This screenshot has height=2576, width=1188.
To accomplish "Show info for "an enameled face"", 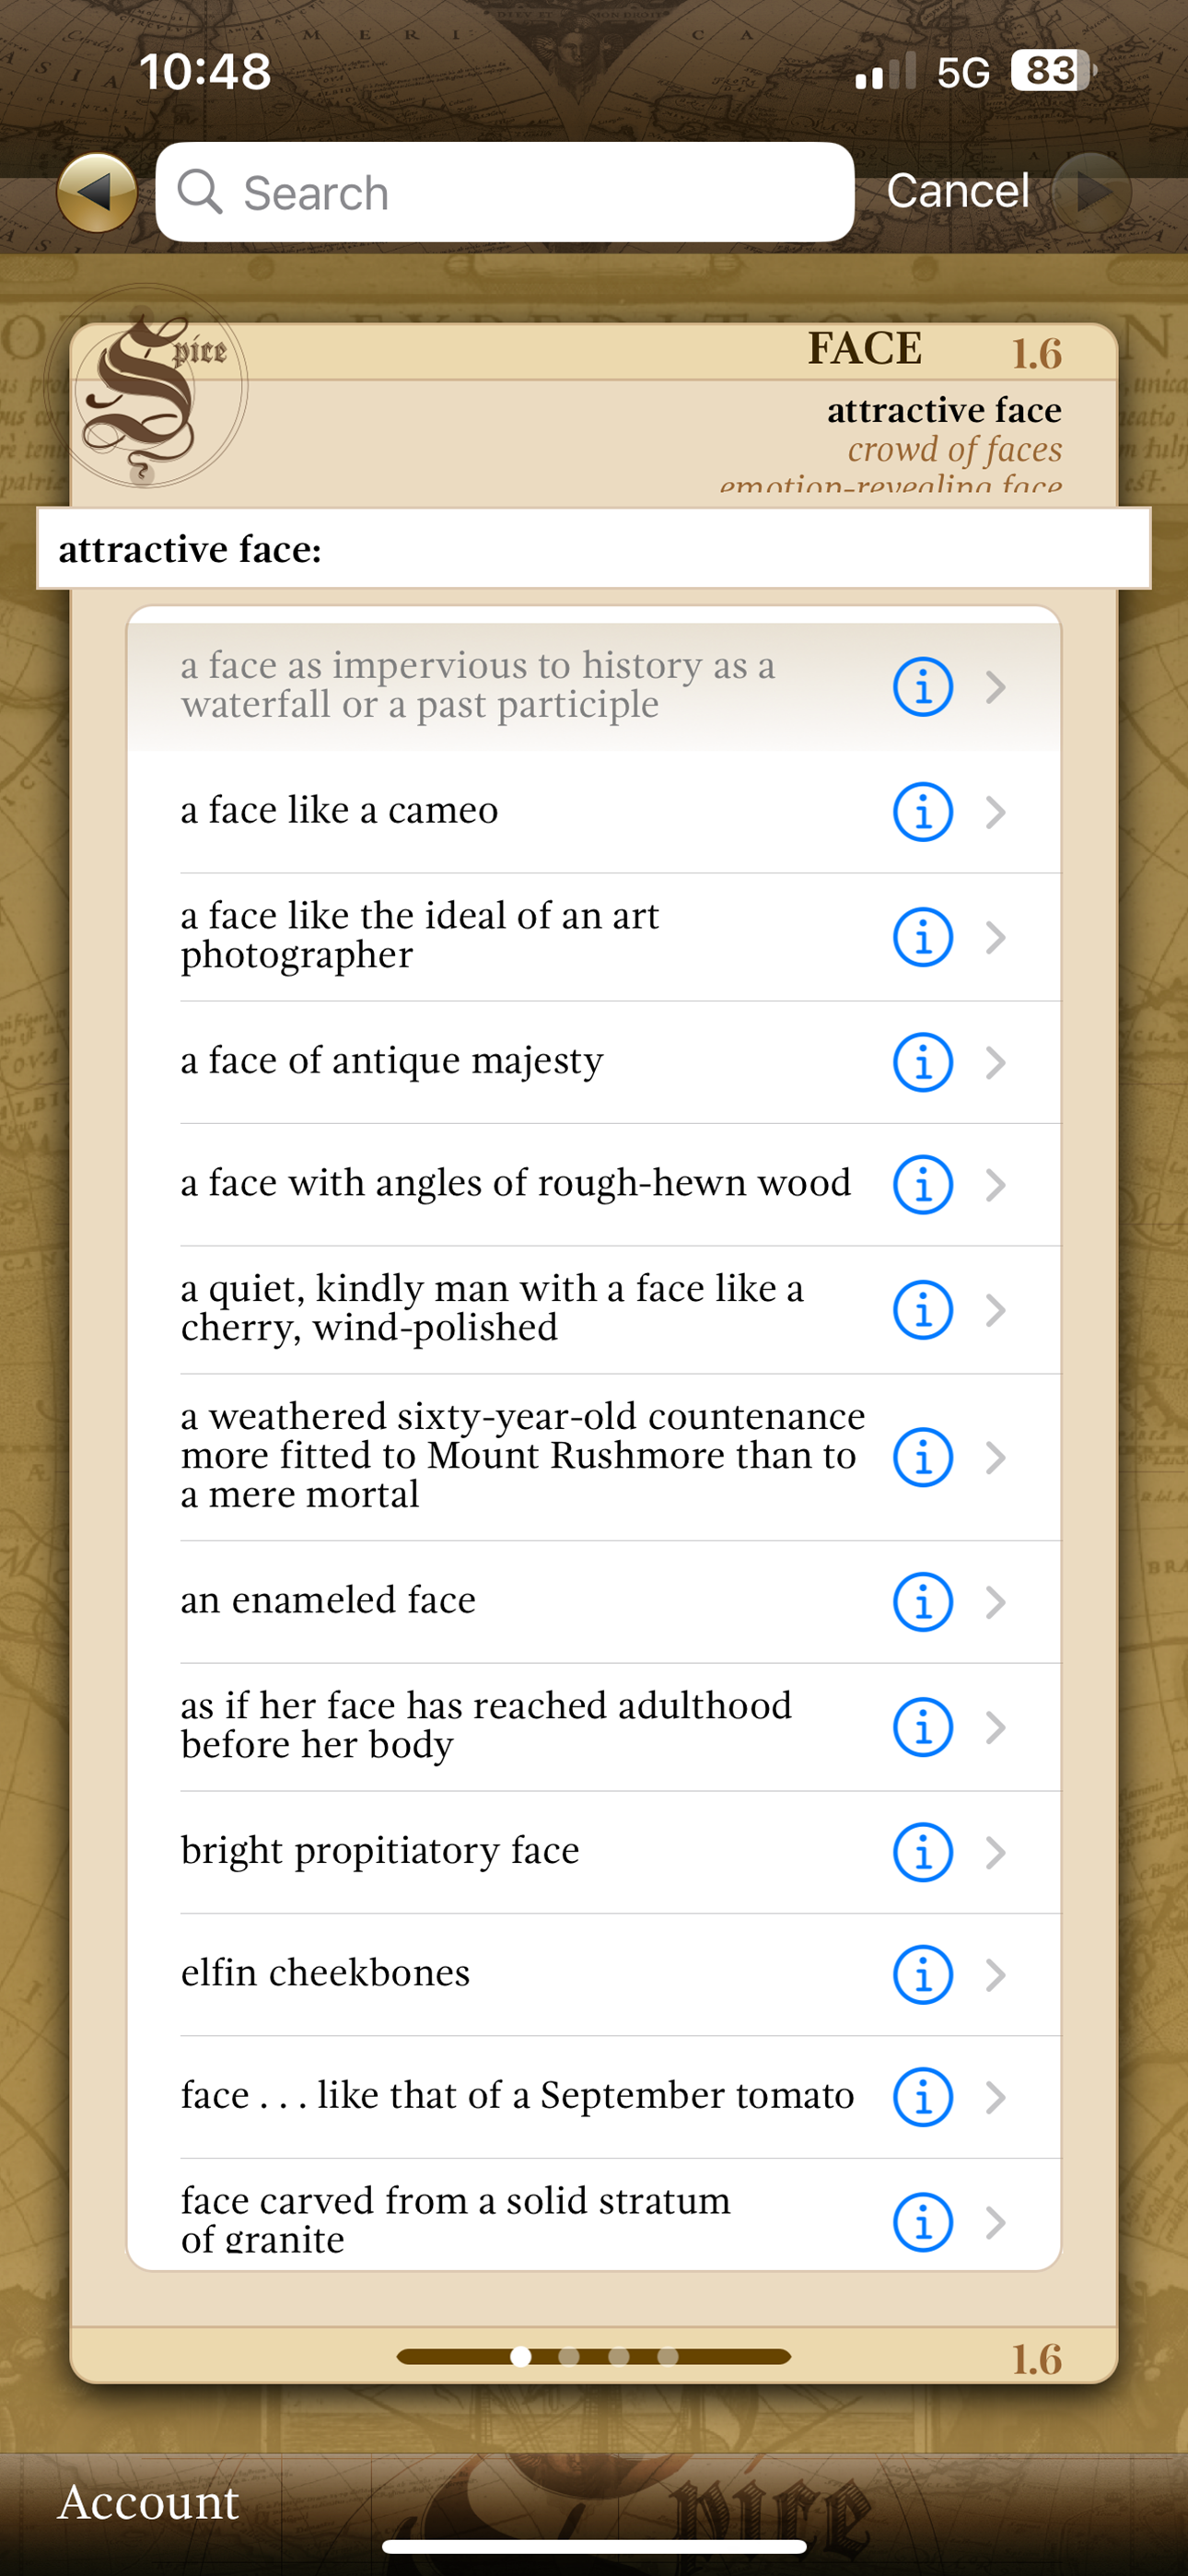I will [x=922, y=1602].
